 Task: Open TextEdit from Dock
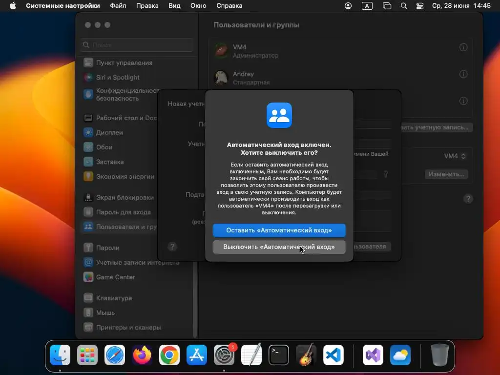[x=251, y=355]
